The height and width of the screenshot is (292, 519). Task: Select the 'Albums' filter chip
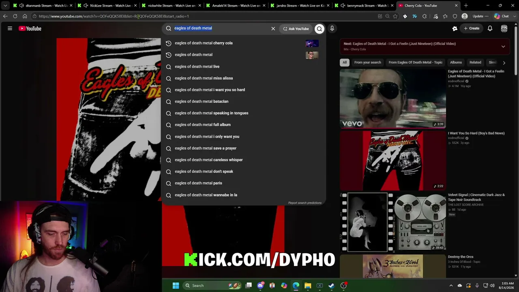(456, 62)
